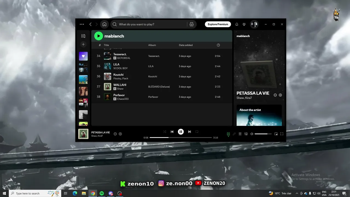Image resolution: width=350 pixels, height=197 pixels.
Task: Open Connect to a device
Action: (x=246, y=134)
